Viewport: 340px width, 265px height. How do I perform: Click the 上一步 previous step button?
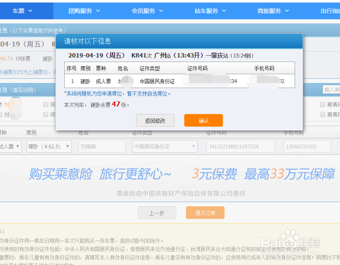(157, 213)
